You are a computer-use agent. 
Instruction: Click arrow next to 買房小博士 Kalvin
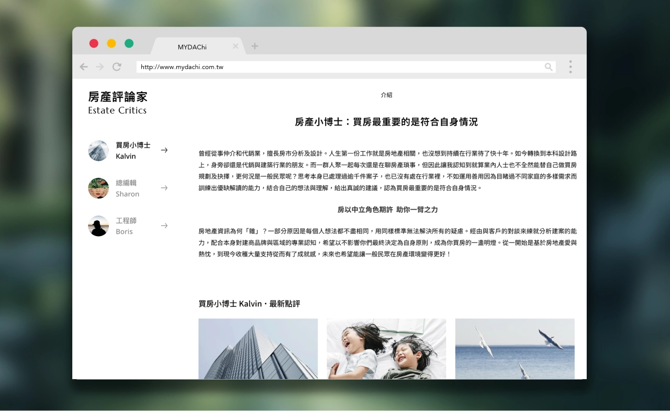pyautogui.click(x=164, y=150)
